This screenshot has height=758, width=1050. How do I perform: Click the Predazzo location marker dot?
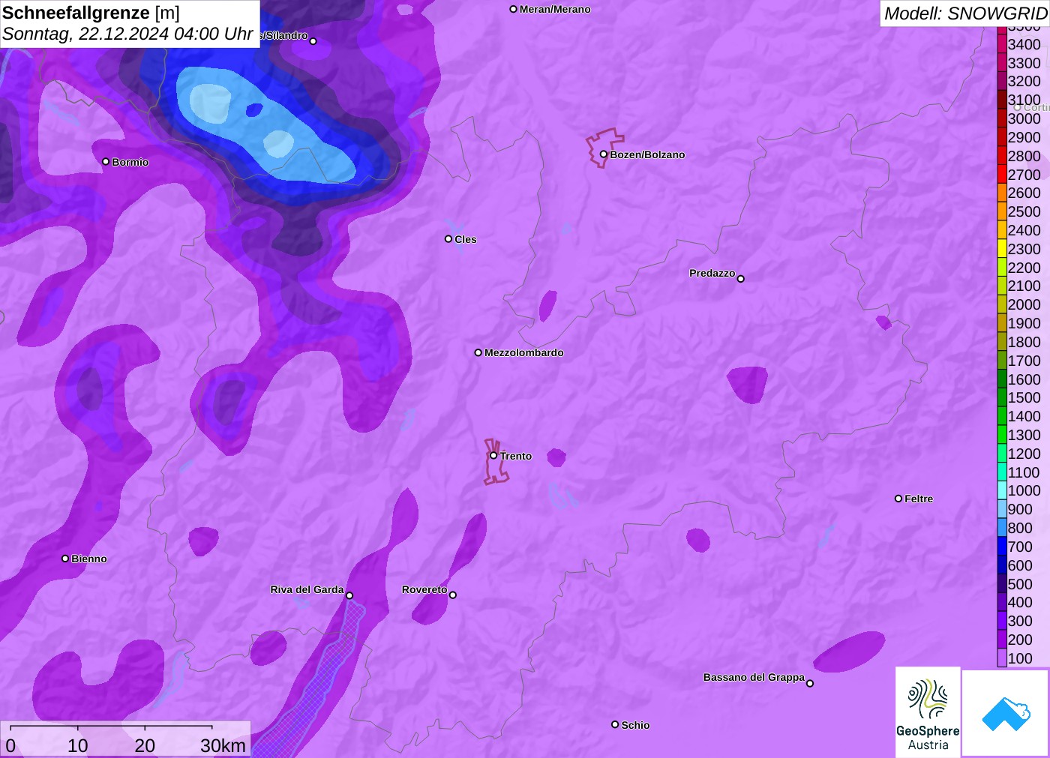click(x=741, y=279)
